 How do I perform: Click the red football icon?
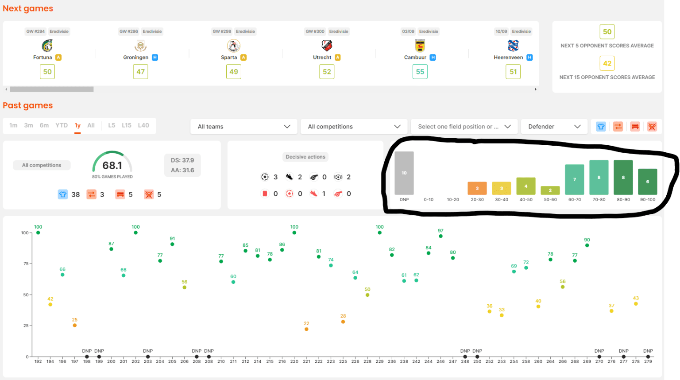[289, 194]
